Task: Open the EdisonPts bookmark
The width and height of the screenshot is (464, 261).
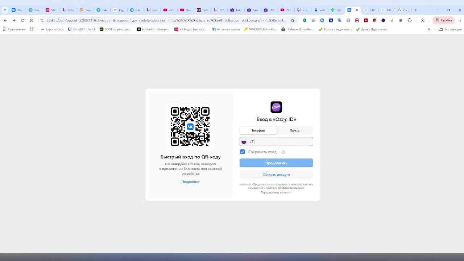Action: click(153, 29)
